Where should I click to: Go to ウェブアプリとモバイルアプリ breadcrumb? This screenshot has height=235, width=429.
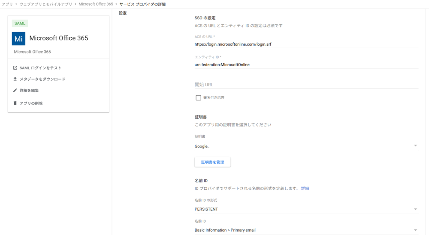point(45,4)
